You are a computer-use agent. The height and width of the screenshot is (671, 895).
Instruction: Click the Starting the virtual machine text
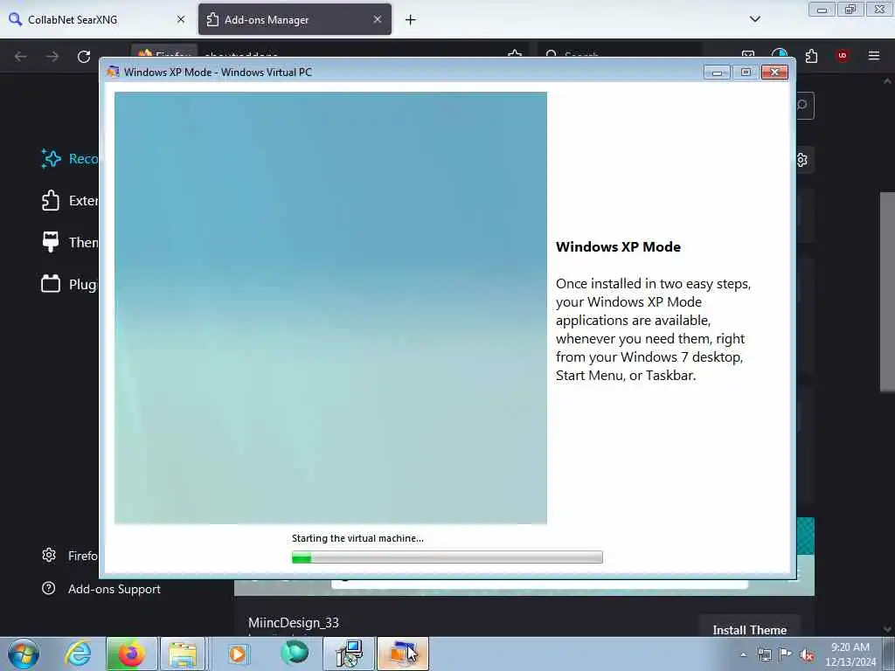(x=357, y=538)
